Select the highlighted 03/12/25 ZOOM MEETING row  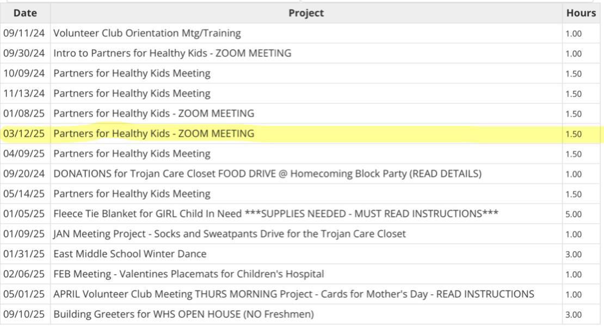click(x=153, y=134)
